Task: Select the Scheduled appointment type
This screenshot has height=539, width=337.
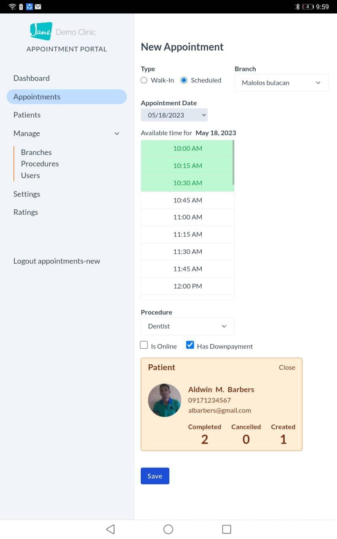Action: (184, 80)
